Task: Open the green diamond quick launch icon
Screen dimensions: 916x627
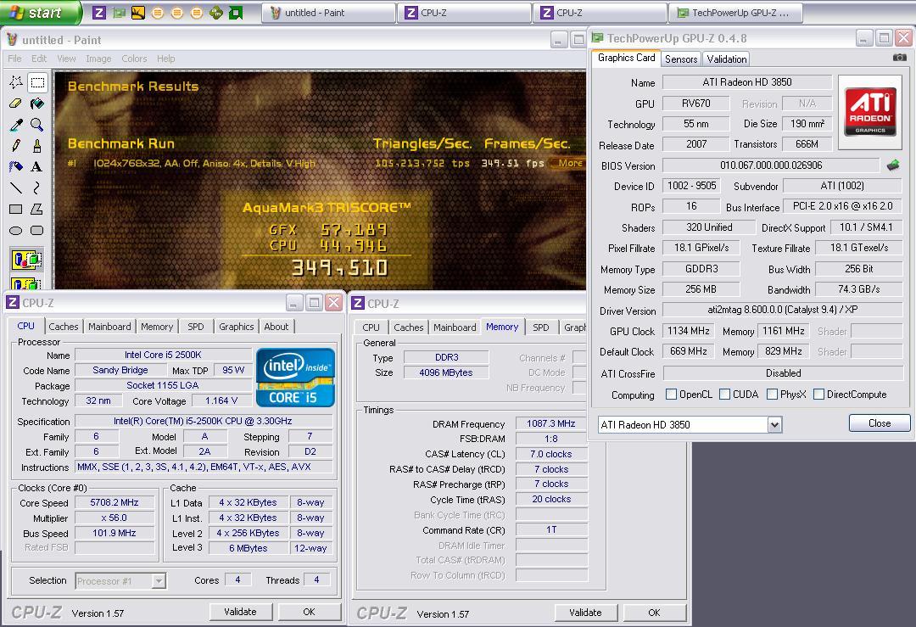Action: [216, 12]
